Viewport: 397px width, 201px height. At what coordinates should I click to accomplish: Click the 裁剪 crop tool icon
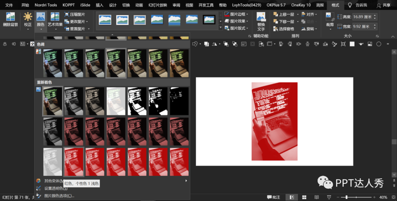click(x=330, y=17)
